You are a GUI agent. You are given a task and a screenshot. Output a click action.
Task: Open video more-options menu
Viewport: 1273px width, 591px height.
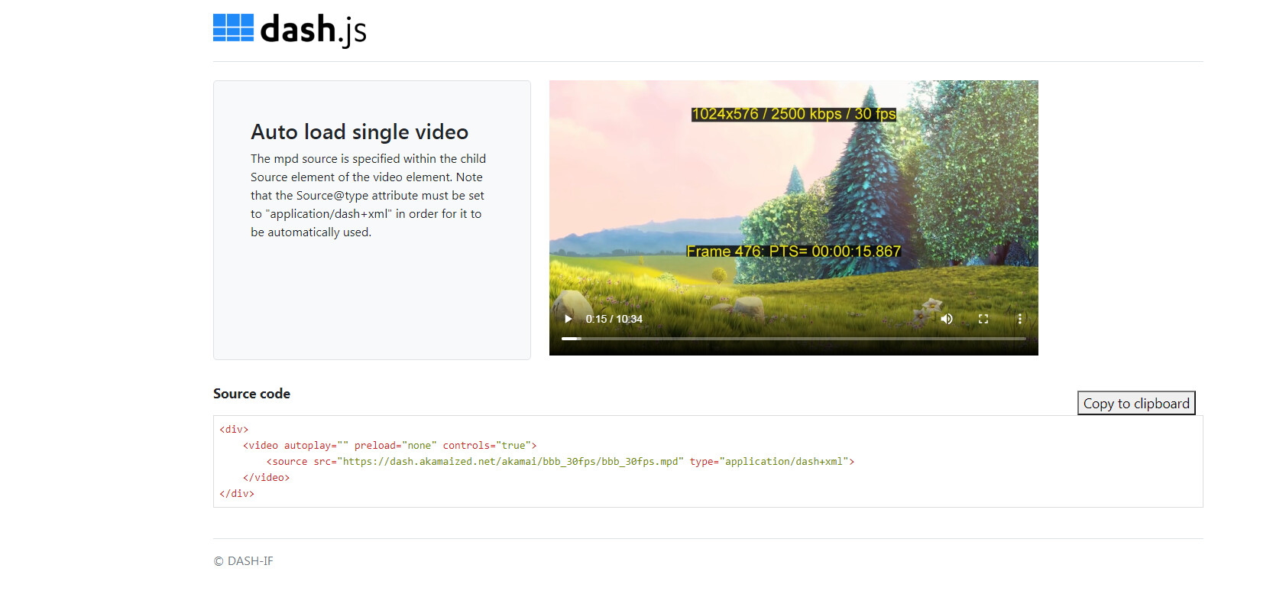click(1019, 319)
